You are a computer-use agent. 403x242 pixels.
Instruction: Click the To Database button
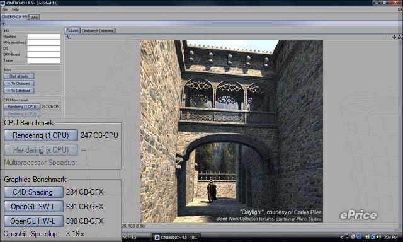pyautogui.click(x=19, y=91)
